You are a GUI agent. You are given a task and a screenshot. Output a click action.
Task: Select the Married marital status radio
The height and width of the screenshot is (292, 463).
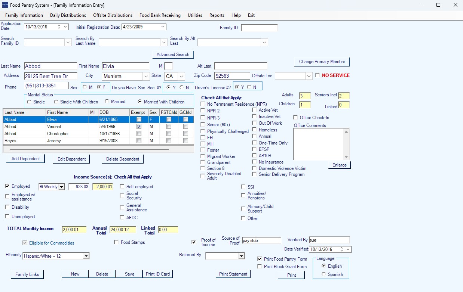(x=107, y=102)
